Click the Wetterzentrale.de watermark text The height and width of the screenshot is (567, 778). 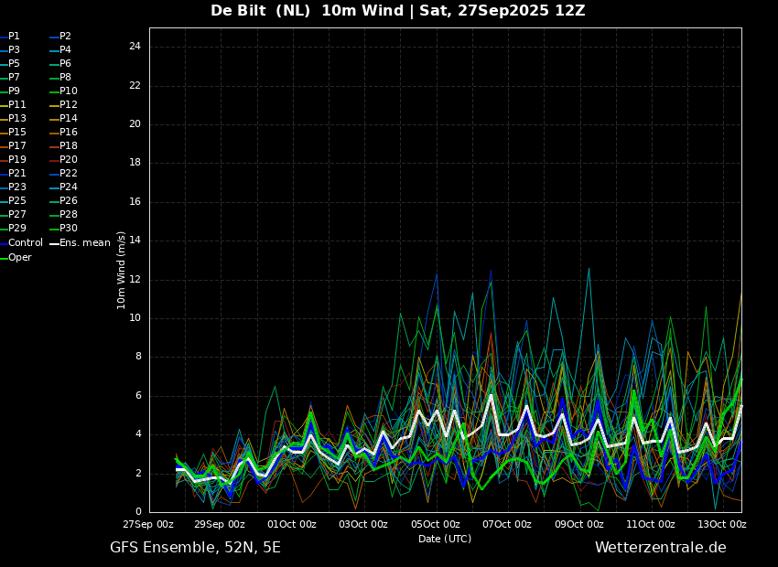pos(661,548)
